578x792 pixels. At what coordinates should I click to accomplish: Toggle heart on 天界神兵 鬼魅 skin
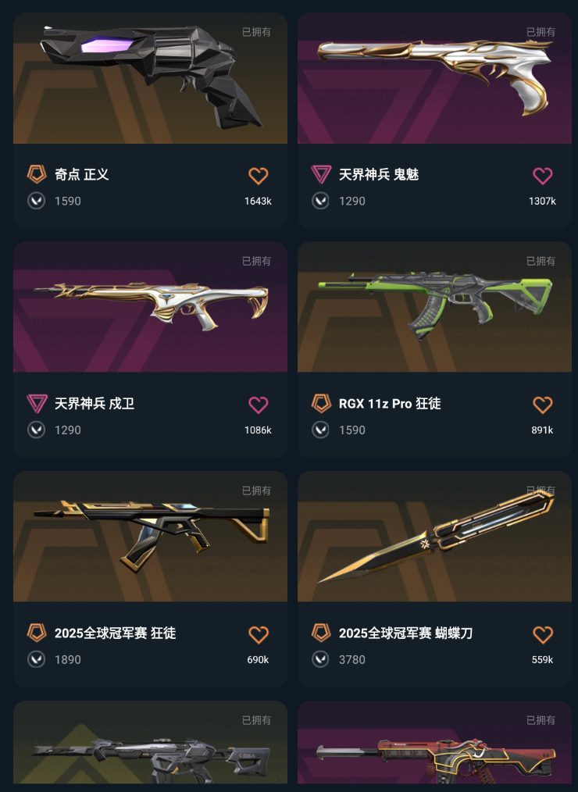[x=543, y=176]
